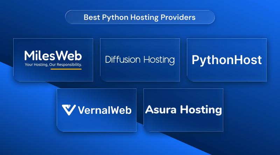The height and width of the screenshot is (155, 280).
Task: Click the VernalWeb V logo icon
Action: pos(69,110)
